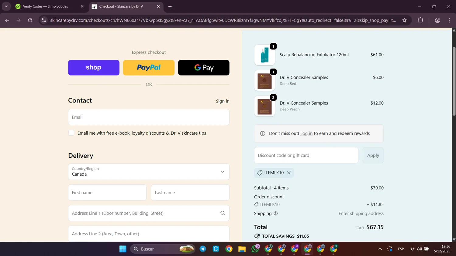456x256 pixels.
Task: Open site information icon in address bar
Action: tap(44, 20)
